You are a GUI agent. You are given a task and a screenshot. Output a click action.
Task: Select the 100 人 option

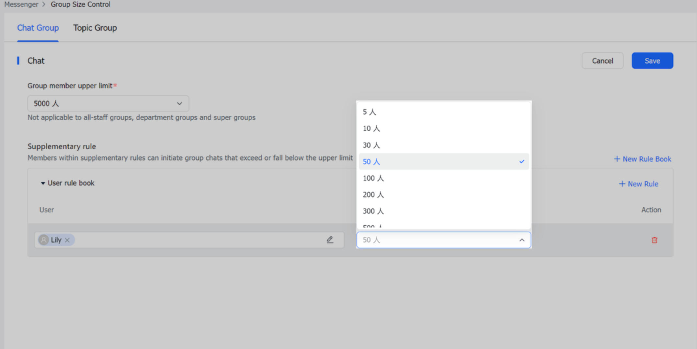[x=373, y=178]
